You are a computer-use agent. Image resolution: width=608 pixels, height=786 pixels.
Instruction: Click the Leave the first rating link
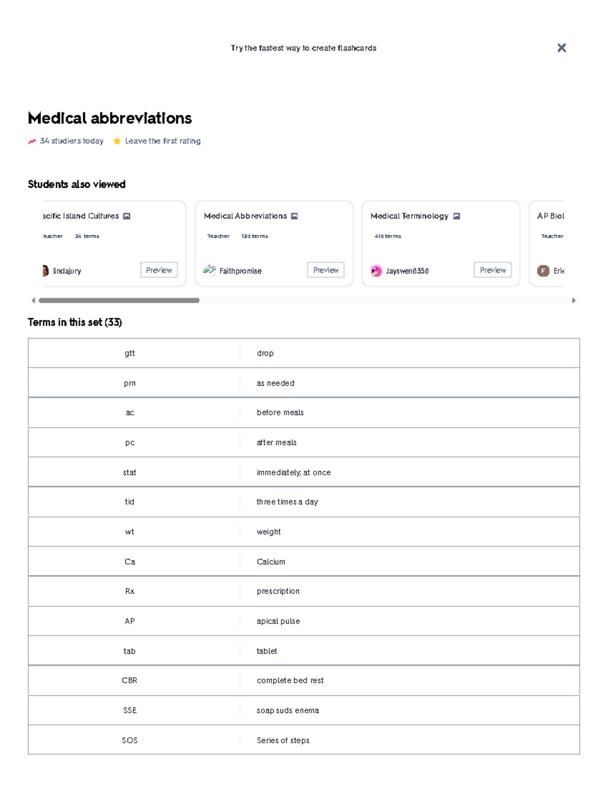click(163, 141)
